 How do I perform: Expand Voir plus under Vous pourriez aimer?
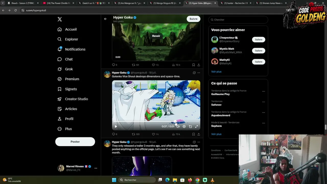coord(216,72)
